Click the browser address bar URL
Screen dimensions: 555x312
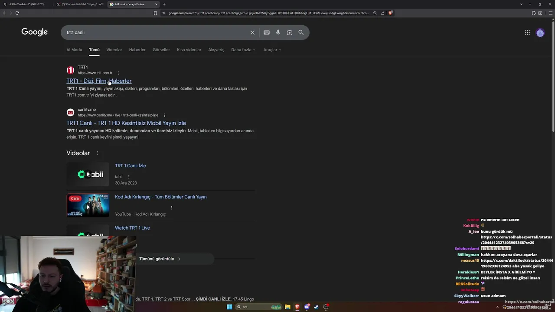click(x=268, y=13)
